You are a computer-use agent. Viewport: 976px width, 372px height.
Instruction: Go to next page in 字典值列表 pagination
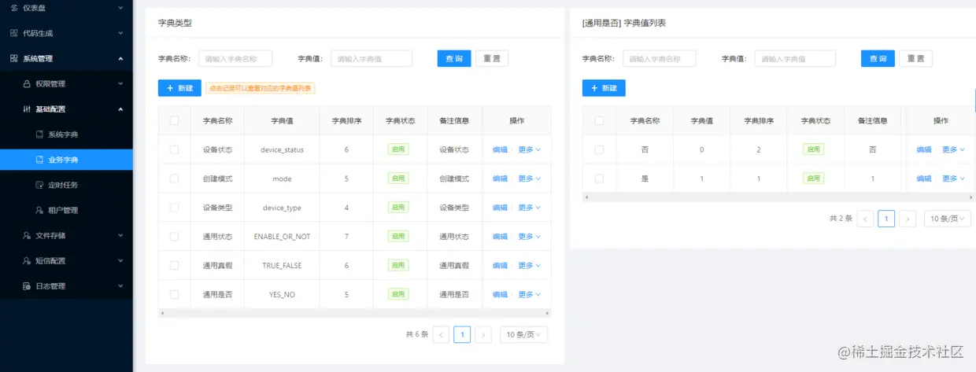pyautogui.click(x=908, y=219)
